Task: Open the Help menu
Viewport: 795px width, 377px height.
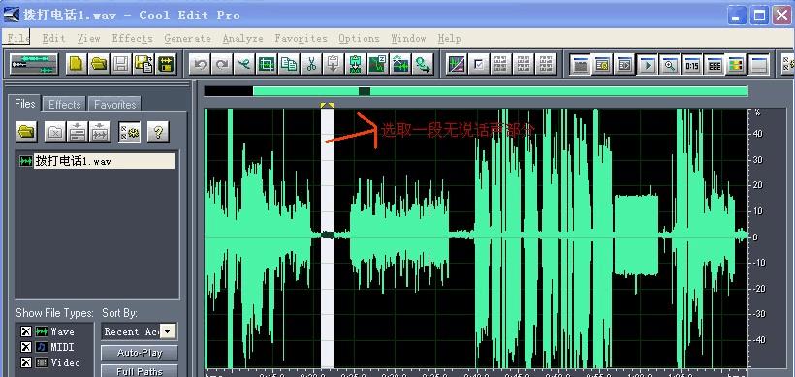Action: click(449, 38)
